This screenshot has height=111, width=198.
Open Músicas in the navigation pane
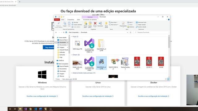point(62,76)
